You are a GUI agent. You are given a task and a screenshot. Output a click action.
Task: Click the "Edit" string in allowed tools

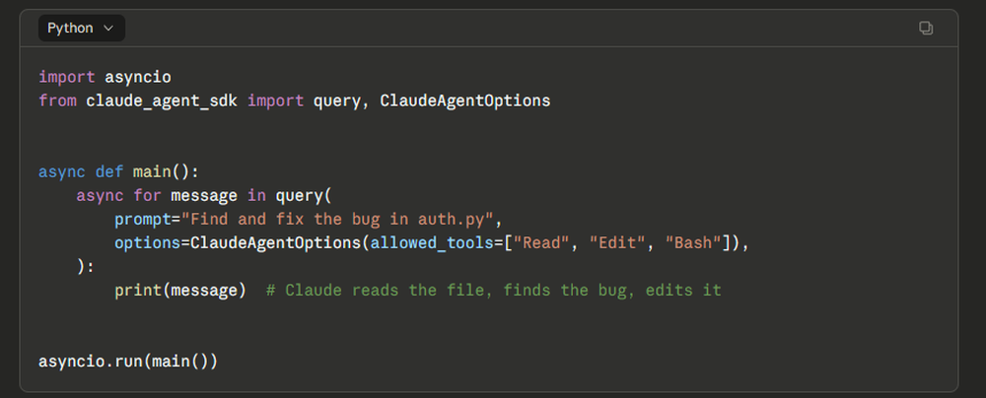617,242
